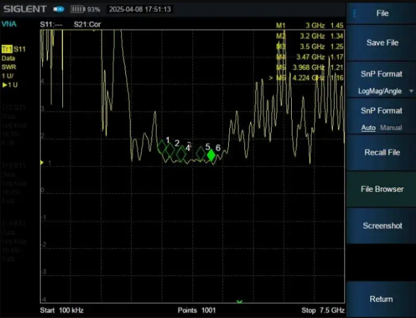Select the Tr1 S11 trace label
Image resolution: width=416 pixels, height=318 pixels.
click(x=14, y=49)
